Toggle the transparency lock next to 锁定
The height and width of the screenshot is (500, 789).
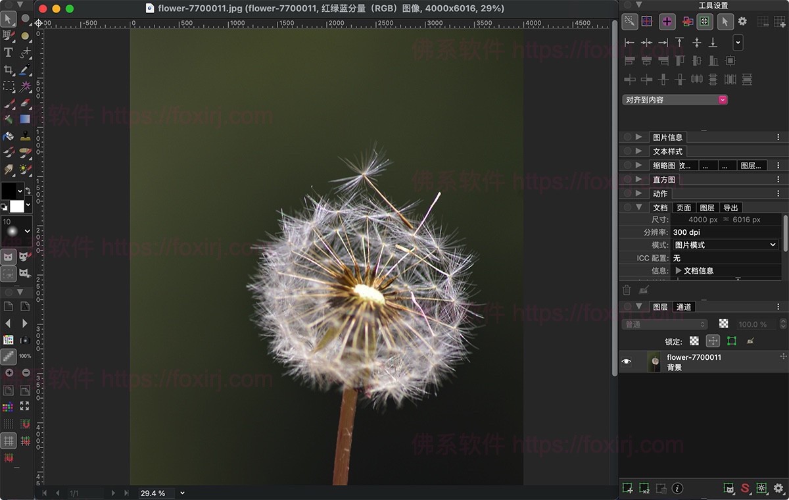[694, 341]
